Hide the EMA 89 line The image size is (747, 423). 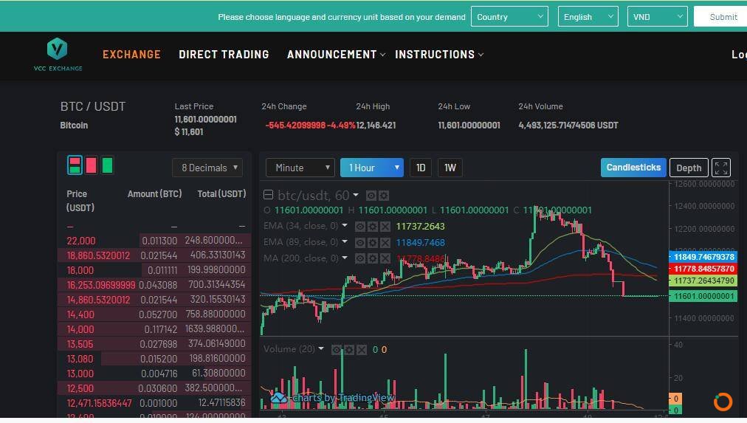[x=360, y=242]
